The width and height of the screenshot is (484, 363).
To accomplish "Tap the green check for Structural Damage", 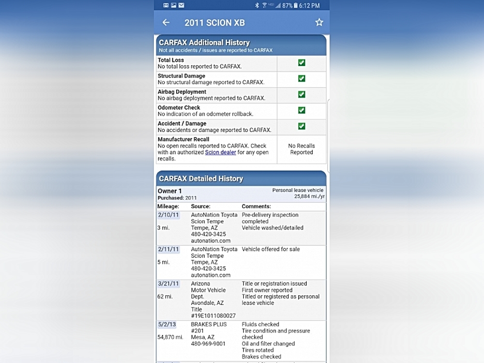I will point(302,78).
